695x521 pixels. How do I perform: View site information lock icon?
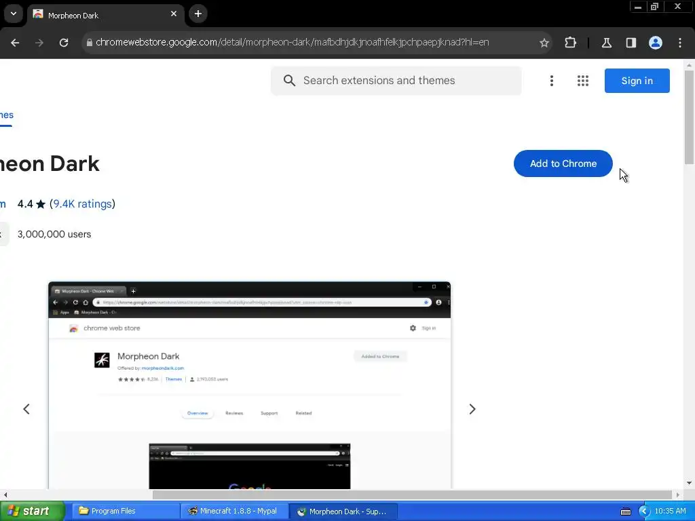[90, 43]
